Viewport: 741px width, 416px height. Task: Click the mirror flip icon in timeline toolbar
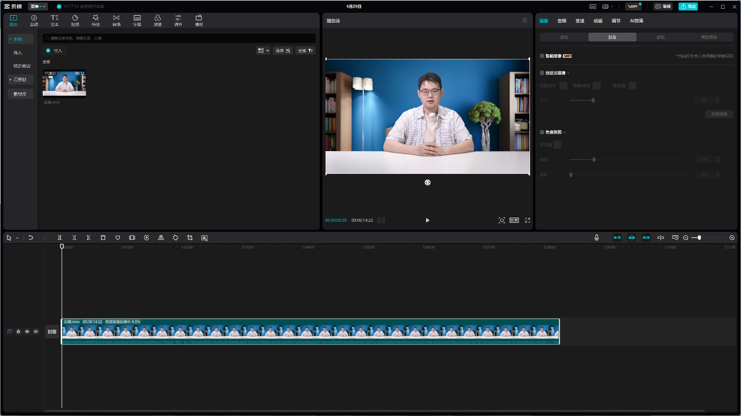161,237
